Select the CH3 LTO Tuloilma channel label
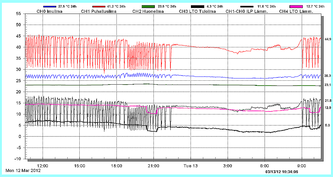Viewport: 333px width, 177px height. tap(197, 12)
